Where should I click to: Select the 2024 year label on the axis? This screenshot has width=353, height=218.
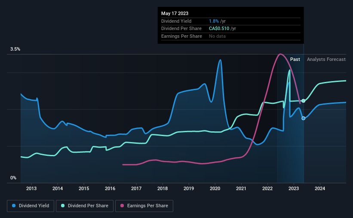point(320,188)
